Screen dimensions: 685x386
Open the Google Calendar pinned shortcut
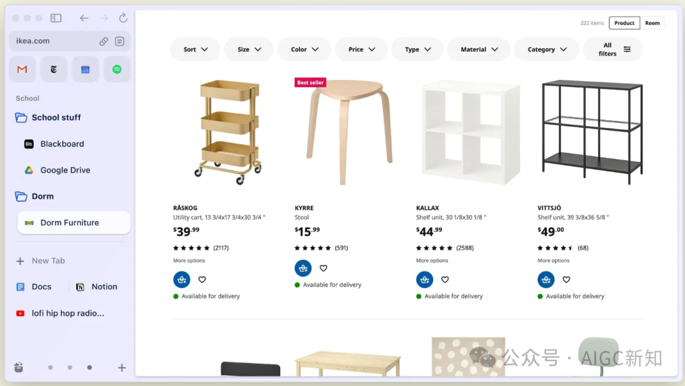pos(85,70)
